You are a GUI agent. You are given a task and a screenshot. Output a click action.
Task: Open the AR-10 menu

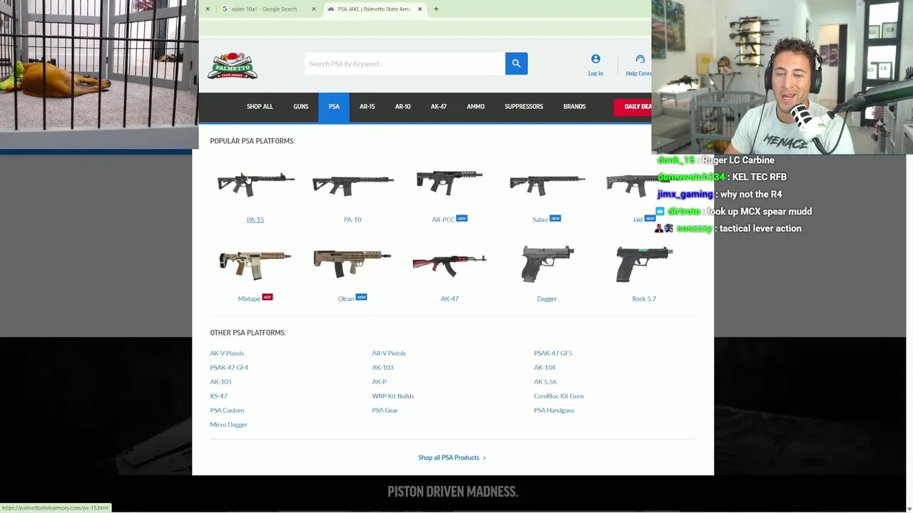pyautogui.click(x=403, y=106)
